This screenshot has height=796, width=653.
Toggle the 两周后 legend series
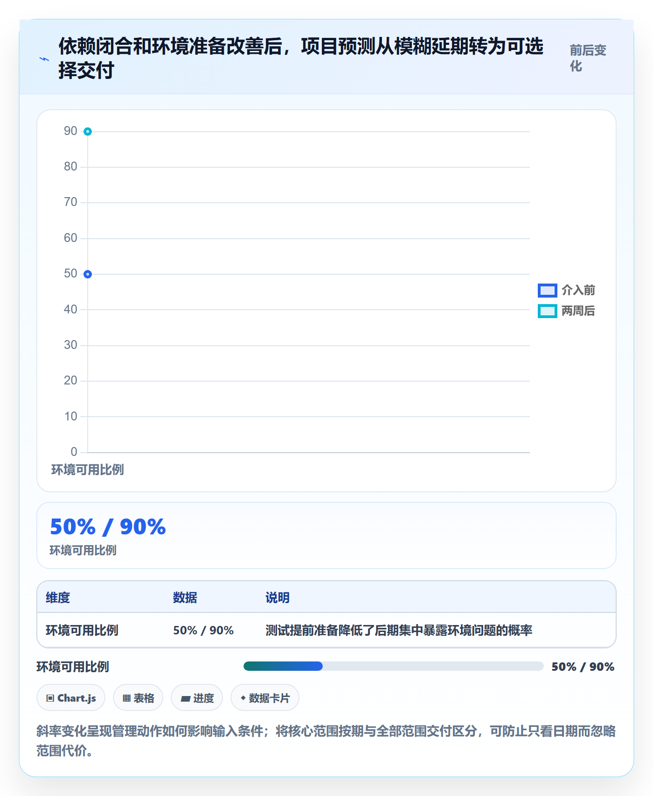[566, 311]
